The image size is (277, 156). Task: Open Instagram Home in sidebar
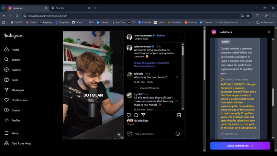tap(12, 50)
